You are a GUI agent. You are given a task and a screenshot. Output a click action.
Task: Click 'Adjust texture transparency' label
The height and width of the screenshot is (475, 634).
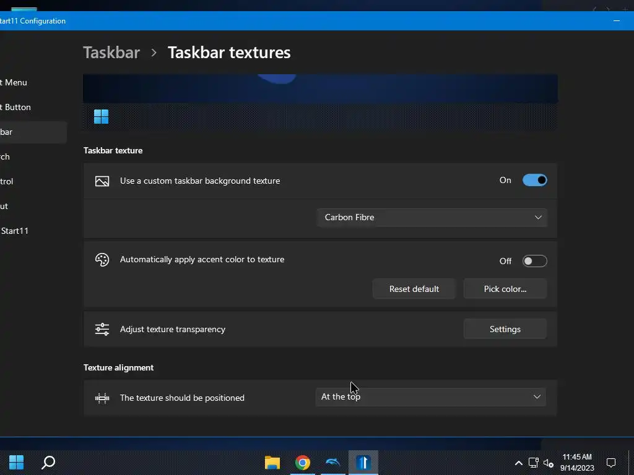coord(173,329)
